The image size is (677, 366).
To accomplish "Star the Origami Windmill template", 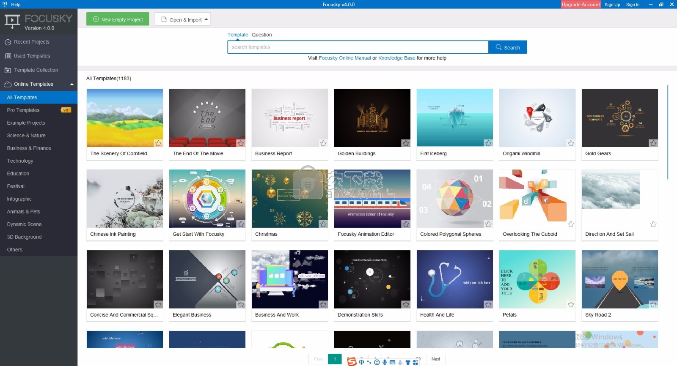I will pos(571,143).
